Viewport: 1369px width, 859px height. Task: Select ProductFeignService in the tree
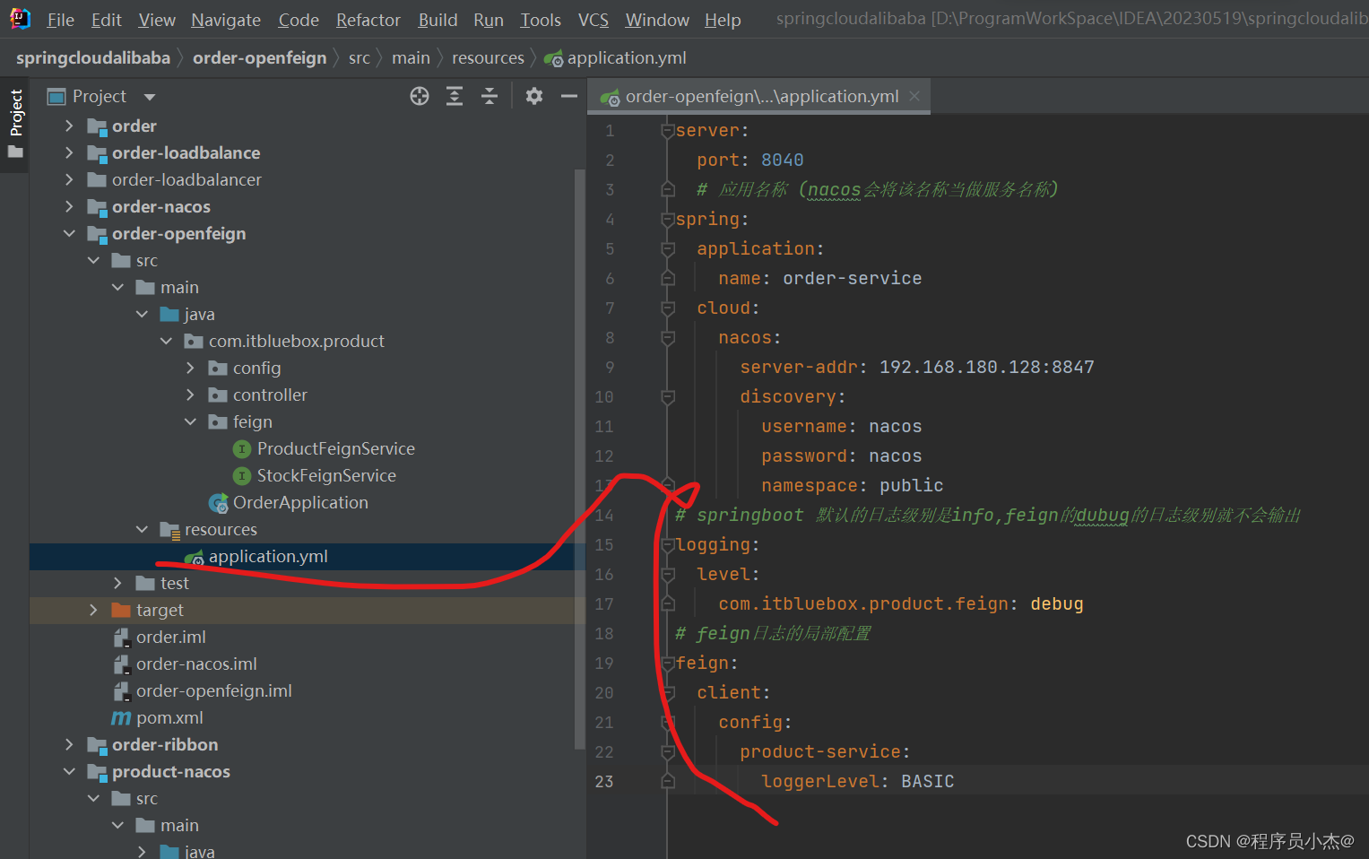(x=336, y=448)
